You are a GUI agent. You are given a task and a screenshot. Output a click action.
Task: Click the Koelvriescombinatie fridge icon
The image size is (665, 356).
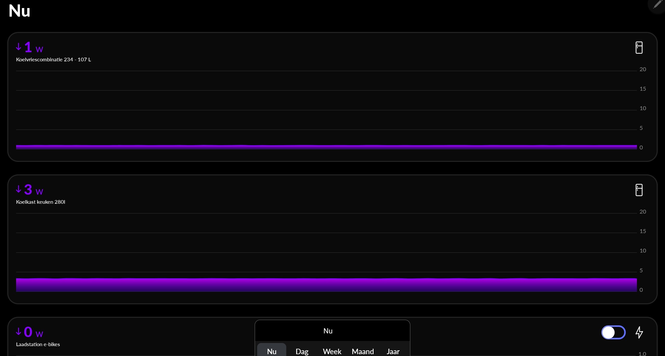pos(639,48)
